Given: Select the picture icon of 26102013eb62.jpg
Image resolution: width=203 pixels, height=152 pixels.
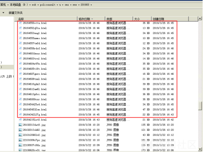Looking at the screenshot, I should [x=20, y=130].
